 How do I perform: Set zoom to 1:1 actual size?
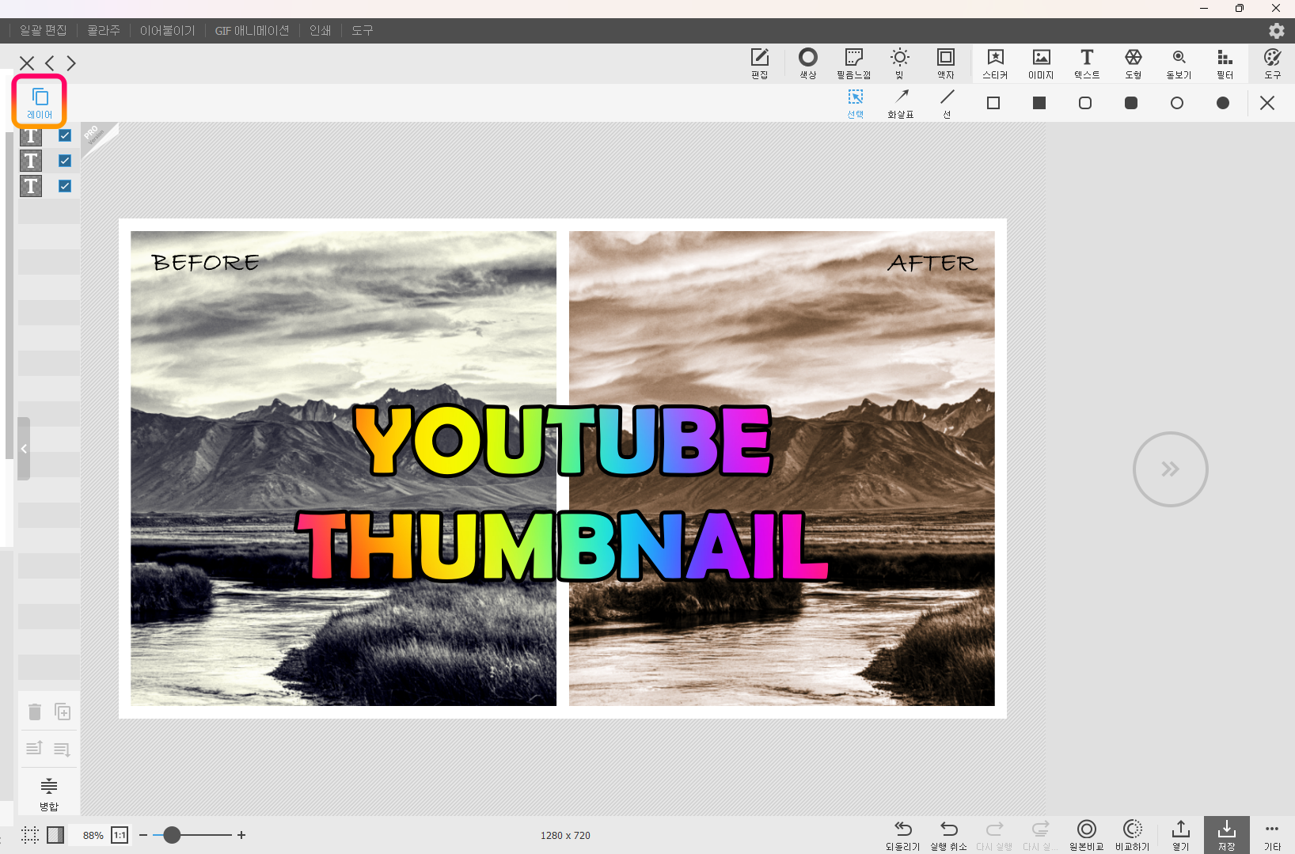pyautogui.click(x=120, y=835)
